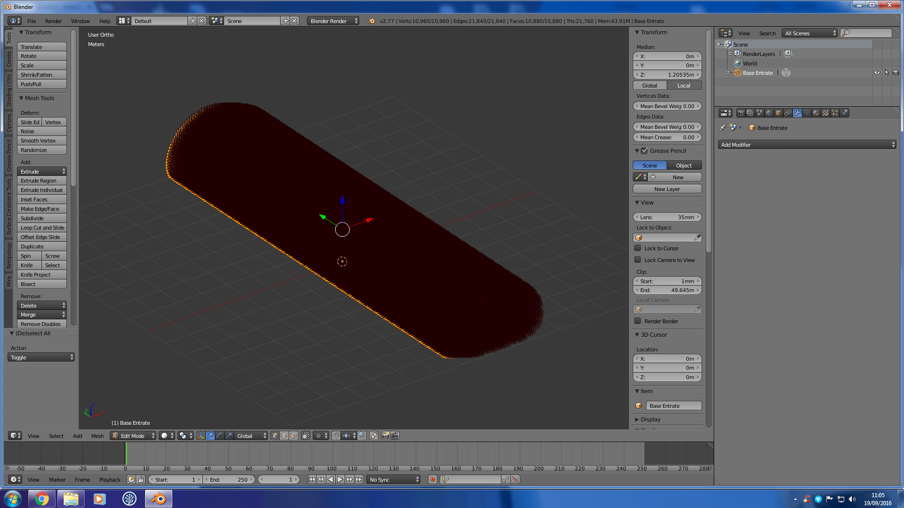Click the OpenGL render image camera icon
Screen dimensions: 904x508
click(x=385, y=436)
